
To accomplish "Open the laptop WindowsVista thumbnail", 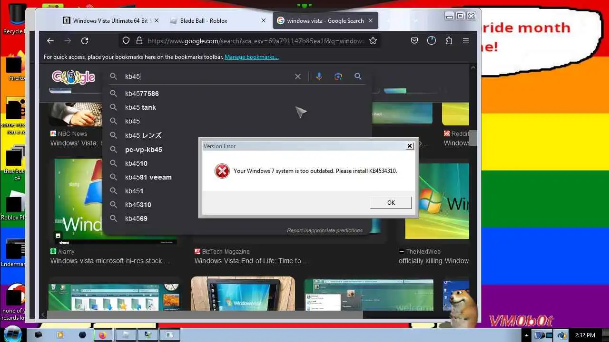I will click(x=243, y=294).
